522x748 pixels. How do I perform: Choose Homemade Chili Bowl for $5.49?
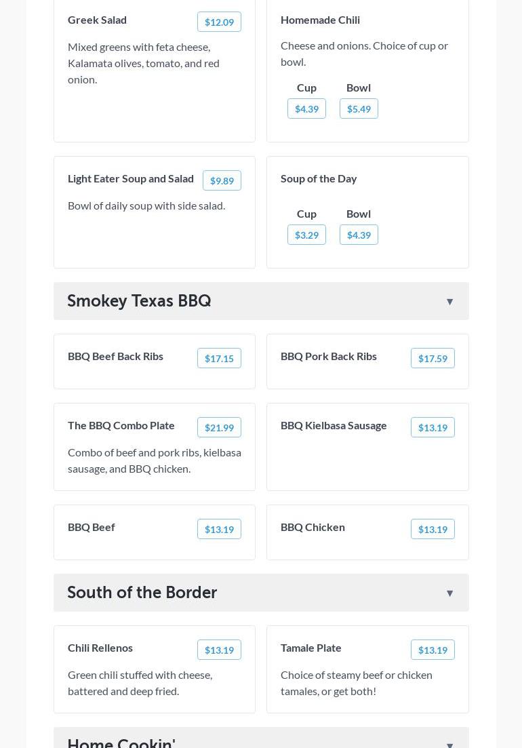click(359, 109)
